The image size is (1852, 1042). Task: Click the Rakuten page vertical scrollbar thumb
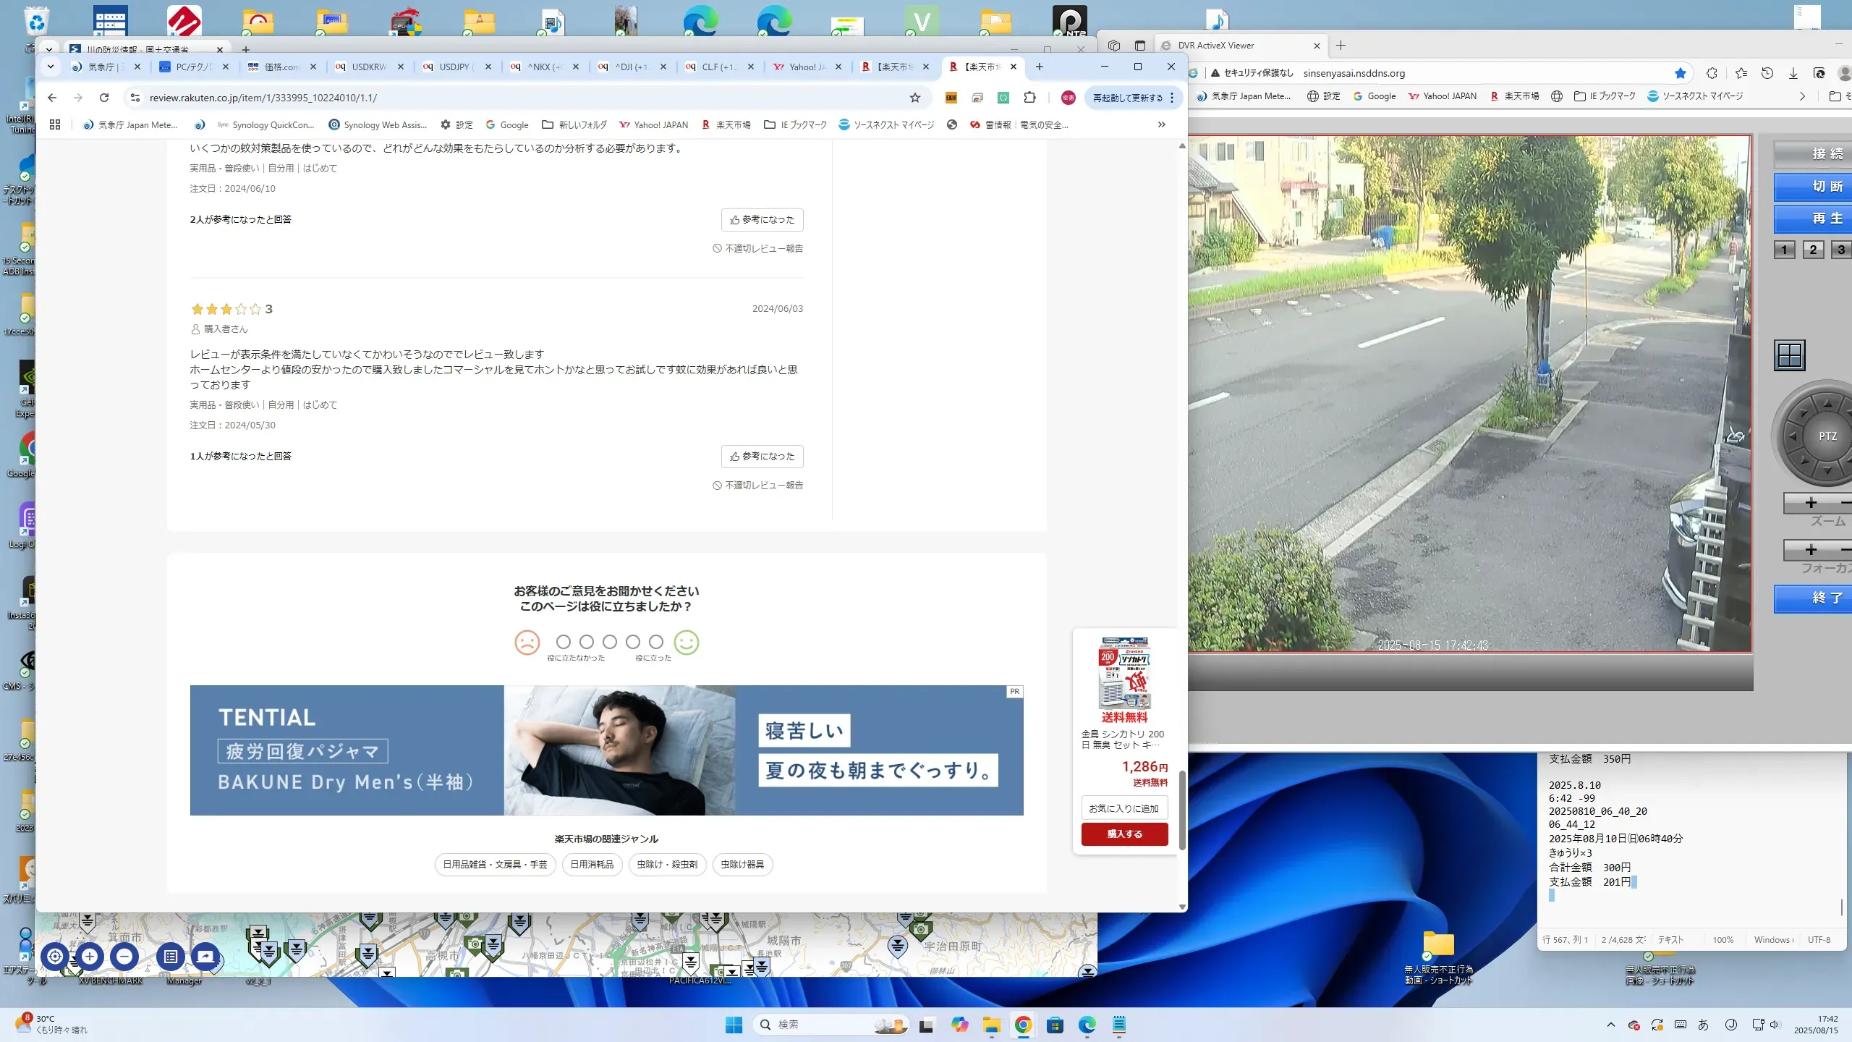coord(1182,810)
